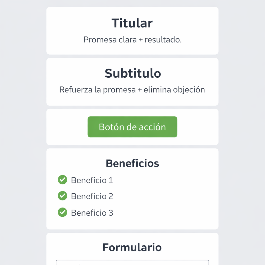Viewport: 265px width, 265px height.
Task: Click the bottom check icon under Beneficios
Action: [62, 212]
